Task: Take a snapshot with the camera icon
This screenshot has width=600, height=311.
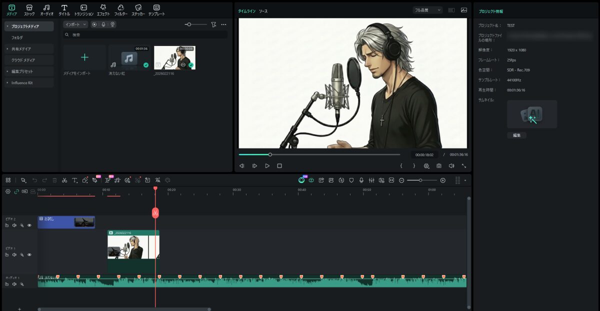Action: pos(438,165)
